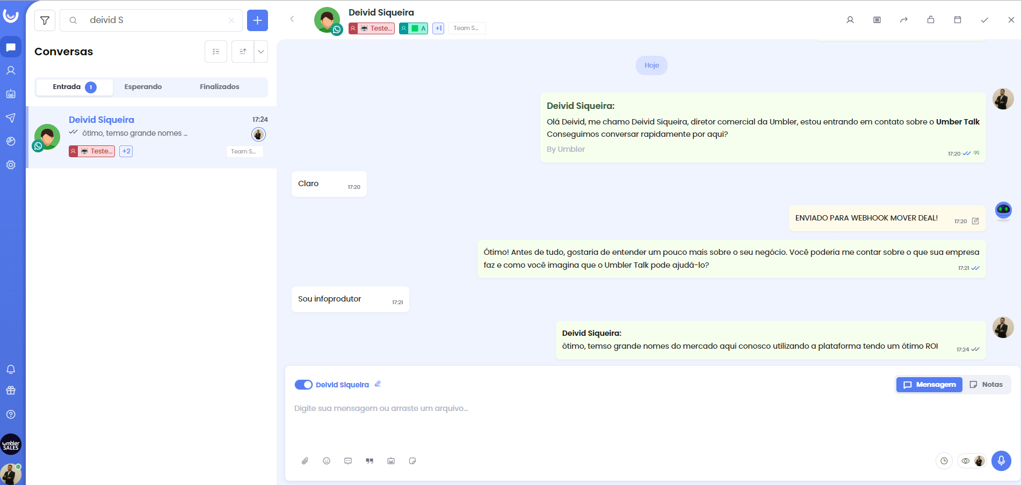1021x485 pixels.
Task: Open the schedule message clock icon
Action: [944, 461]
